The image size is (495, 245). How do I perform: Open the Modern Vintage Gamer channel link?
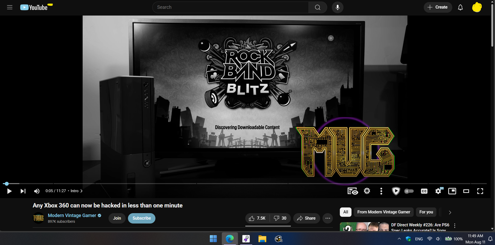72,215
